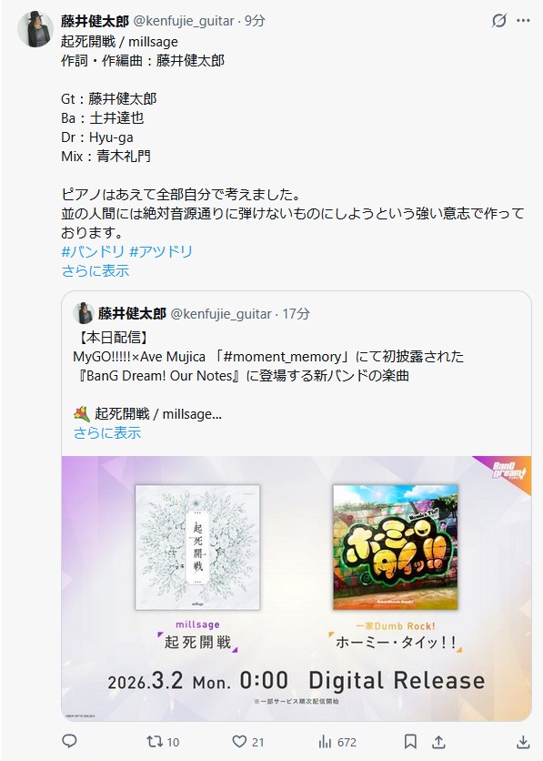543x761 pixels.
Task: Click the 17分 timestamp of the quoted tweet
Action: (296, 313)
